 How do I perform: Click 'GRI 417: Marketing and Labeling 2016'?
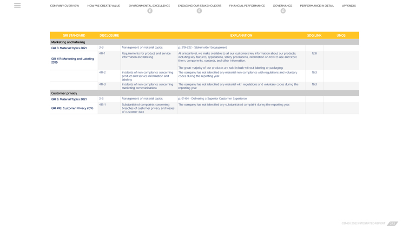[73, 60]
